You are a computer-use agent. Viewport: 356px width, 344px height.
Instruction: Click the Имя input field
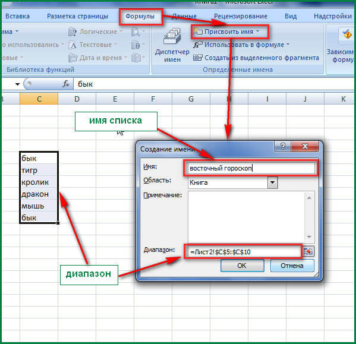(x=251, y=168)
